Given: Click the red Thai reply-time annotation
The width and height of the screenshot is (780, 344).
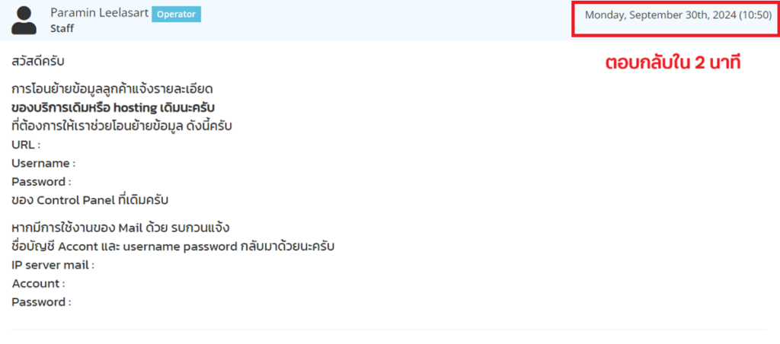Looking at the screenshot, I should 673,63.
